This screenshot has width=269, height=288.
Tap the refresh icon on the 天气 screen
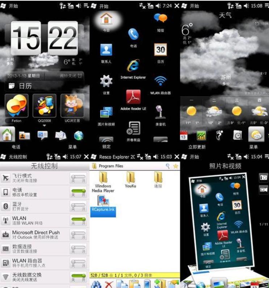coord(257,24)
